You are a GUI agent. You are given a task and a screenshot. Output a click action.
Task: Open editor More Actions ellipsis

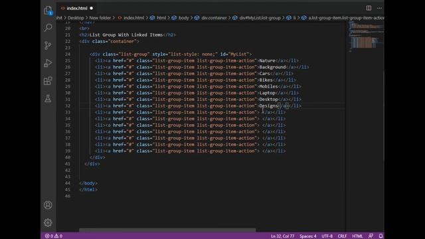click(379, 8)
